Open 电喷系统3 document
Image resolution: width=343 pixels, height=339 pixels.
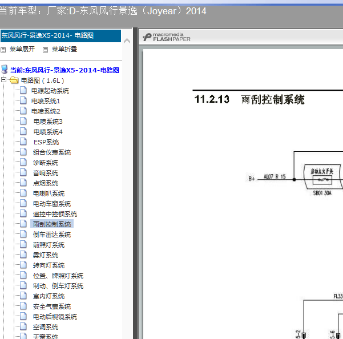pos(48,122)
